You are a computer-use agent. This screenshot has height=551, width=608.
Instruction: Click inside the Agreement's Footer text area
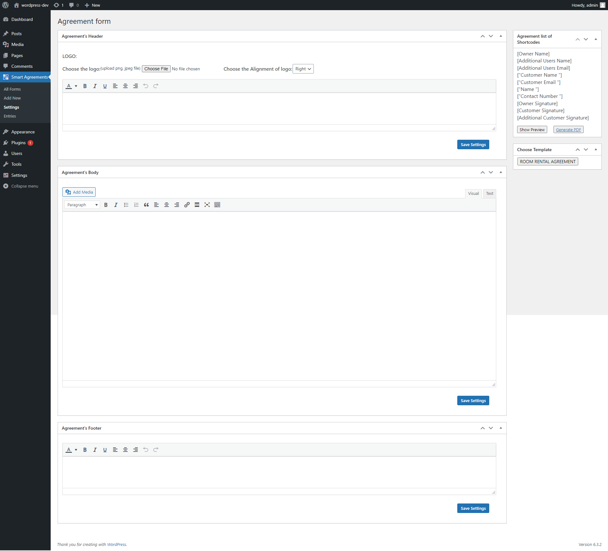(279, 472)
